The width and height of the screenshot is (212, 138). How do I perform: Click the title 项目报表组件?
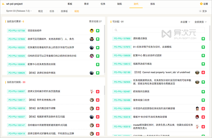pos(35,31)
